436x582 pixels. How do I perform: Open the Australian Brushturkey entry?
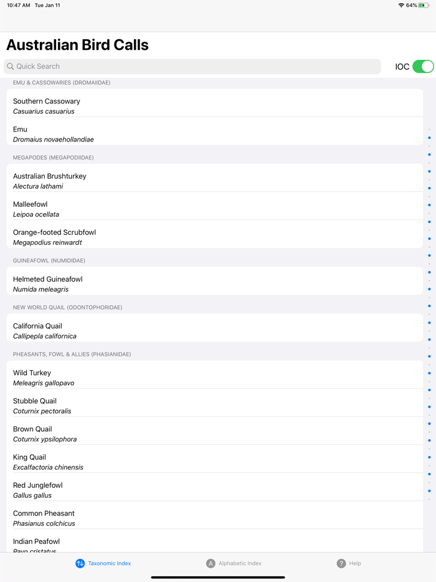coord(215,181)
